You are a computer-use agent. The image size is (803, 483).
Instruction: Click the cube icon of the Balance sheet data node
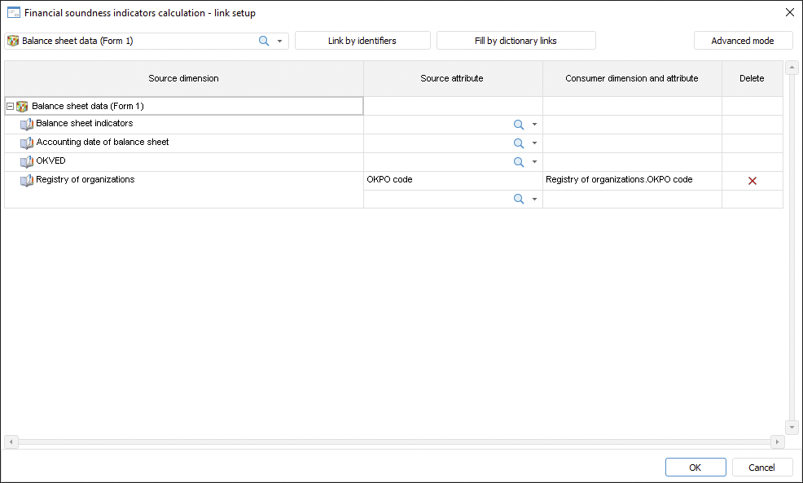(x=22, y=107)
